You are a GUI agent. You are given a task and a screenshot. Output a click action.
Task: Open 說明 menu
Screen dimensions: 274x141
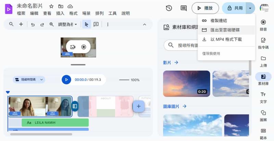125,13
